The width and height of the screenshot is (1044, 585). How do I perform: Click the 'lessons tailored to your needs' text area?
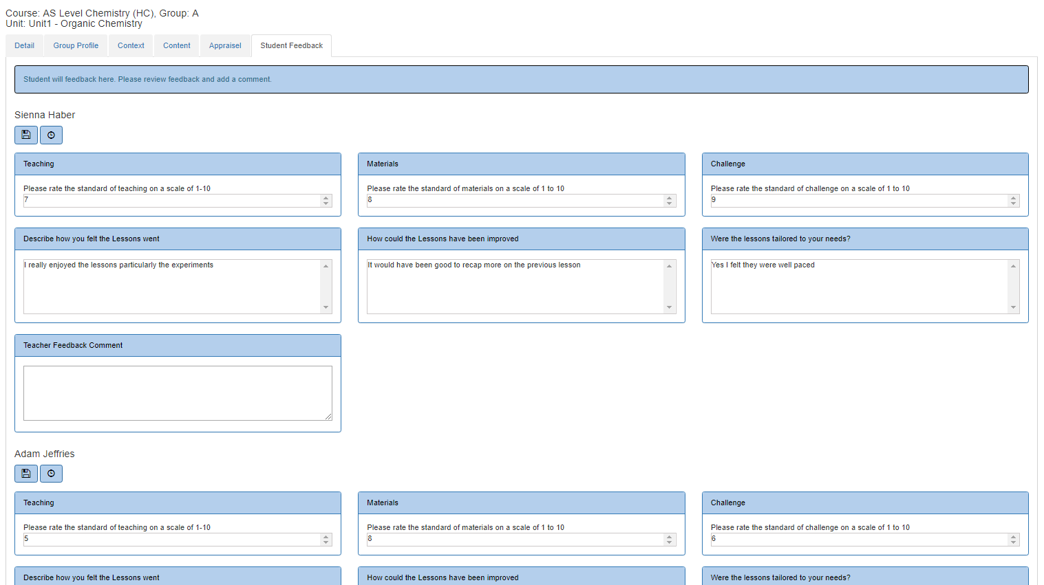point(859,287)
